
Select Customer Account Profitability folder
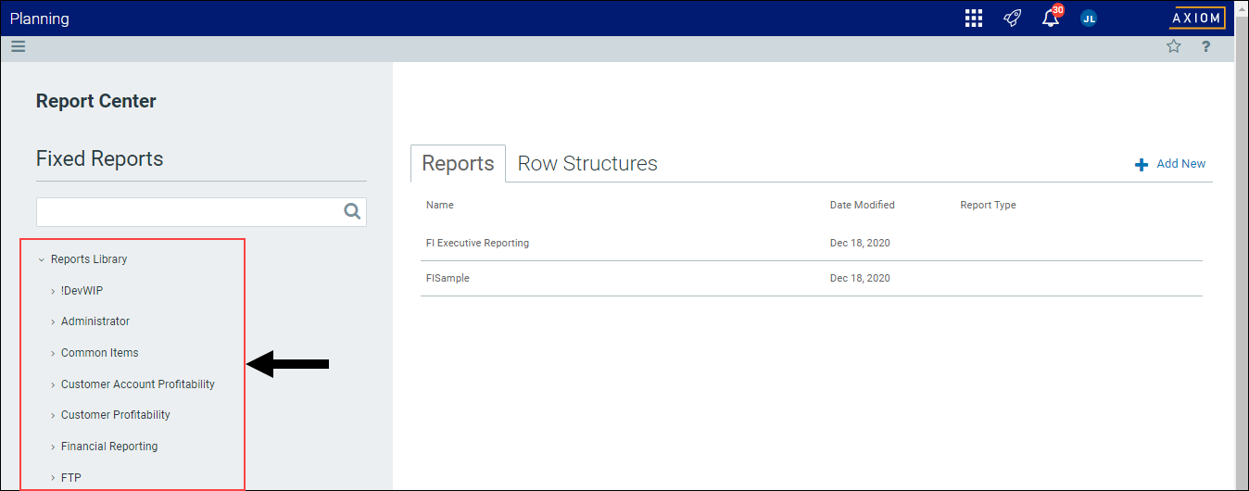tap(137, 384)
